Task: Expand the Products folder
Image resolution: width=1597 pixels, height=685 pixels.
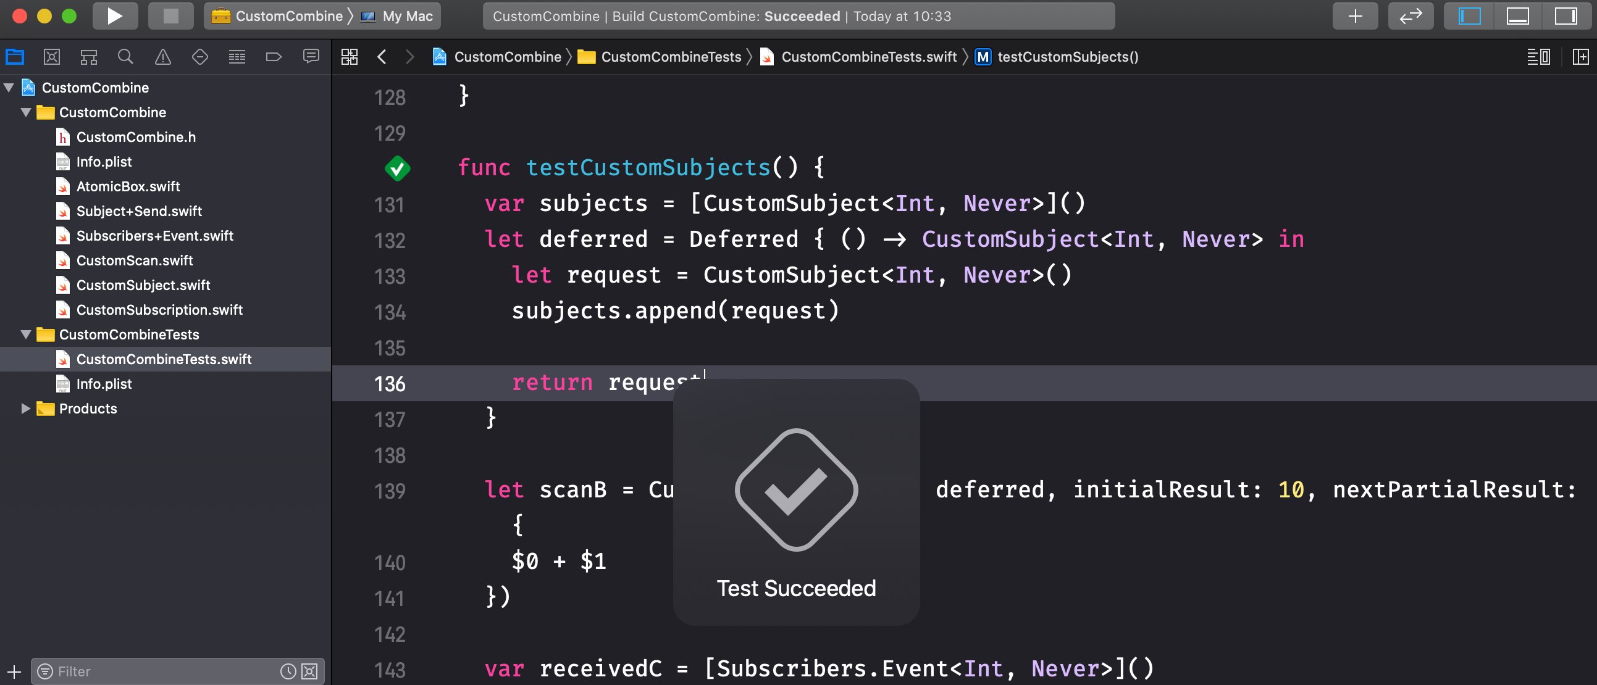Action: tap(26, 409)
